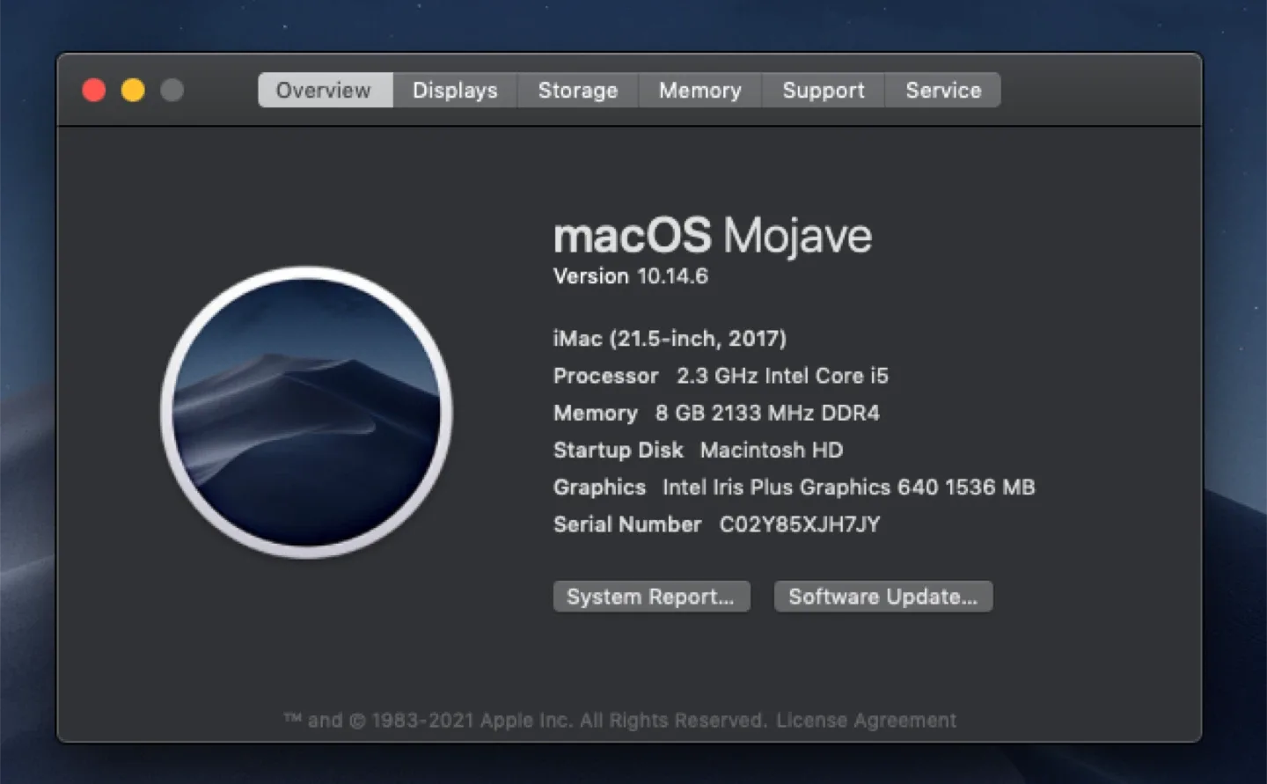Select the Overview tab
Image resolution: width=1267 pixels, height=784 pixels.
(x=324, y=90)
